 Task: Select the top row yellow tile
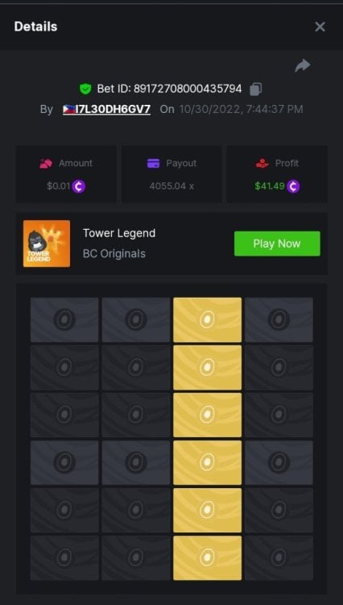point(208,319)
